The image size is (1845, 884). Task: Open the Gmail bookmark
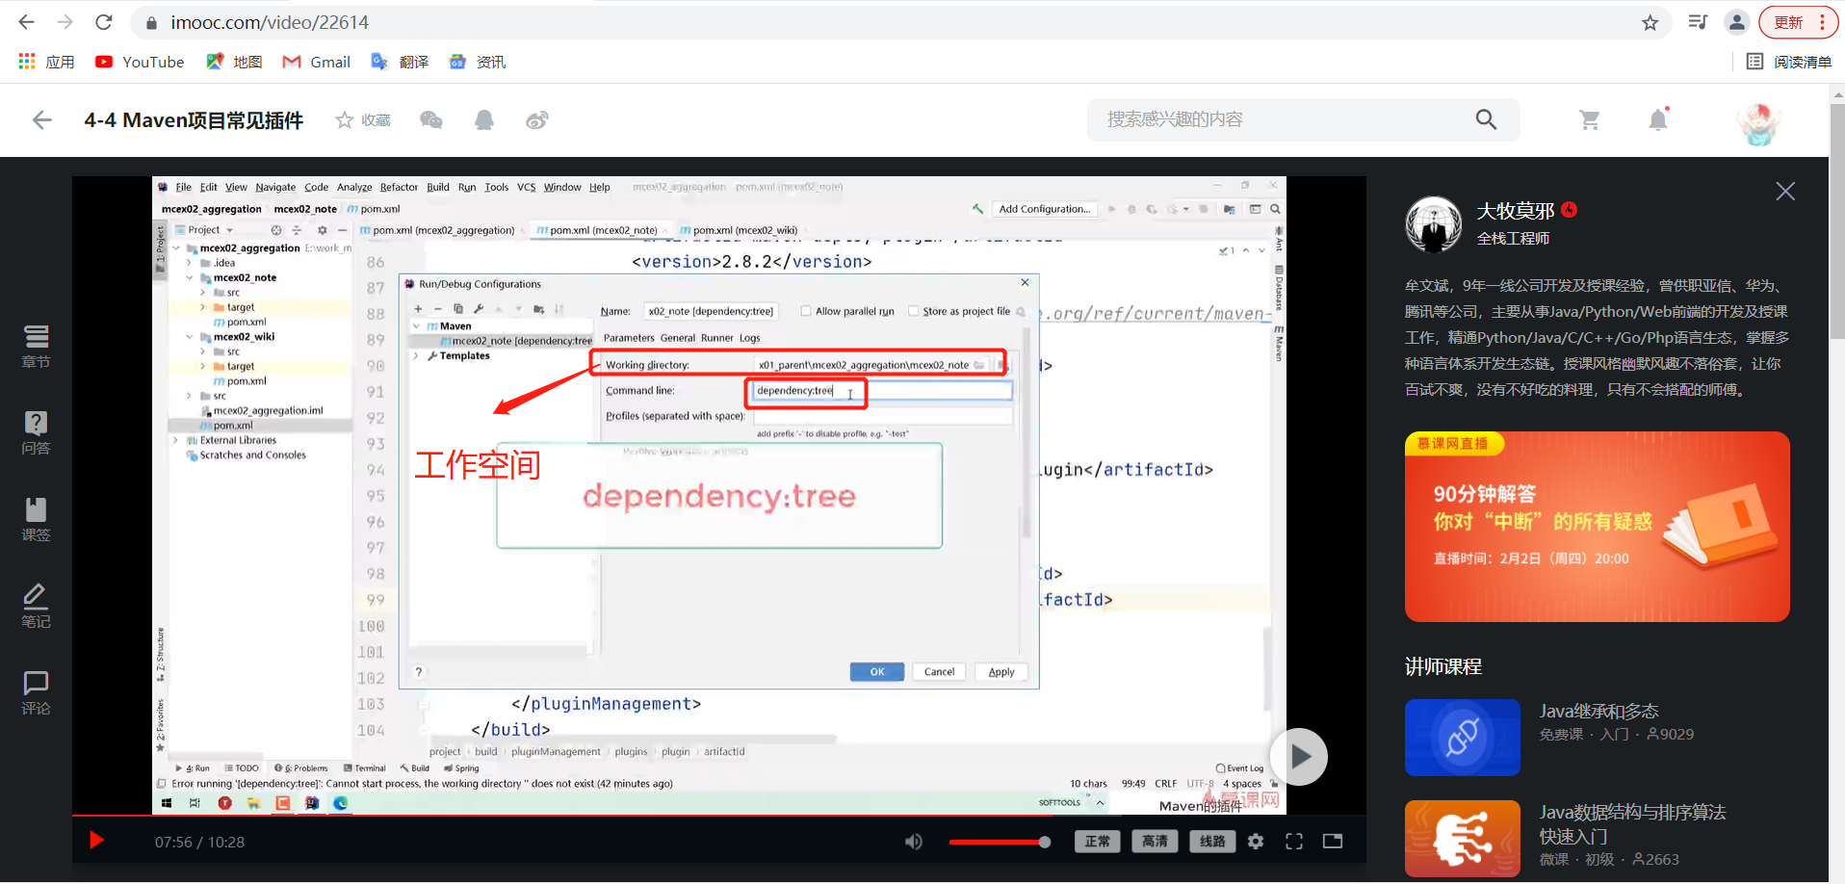pos(316,62)
